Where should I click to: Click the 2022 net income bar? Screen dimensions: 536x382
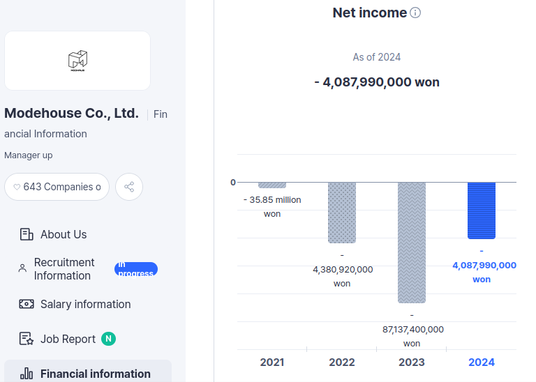(x=342, y=213)
